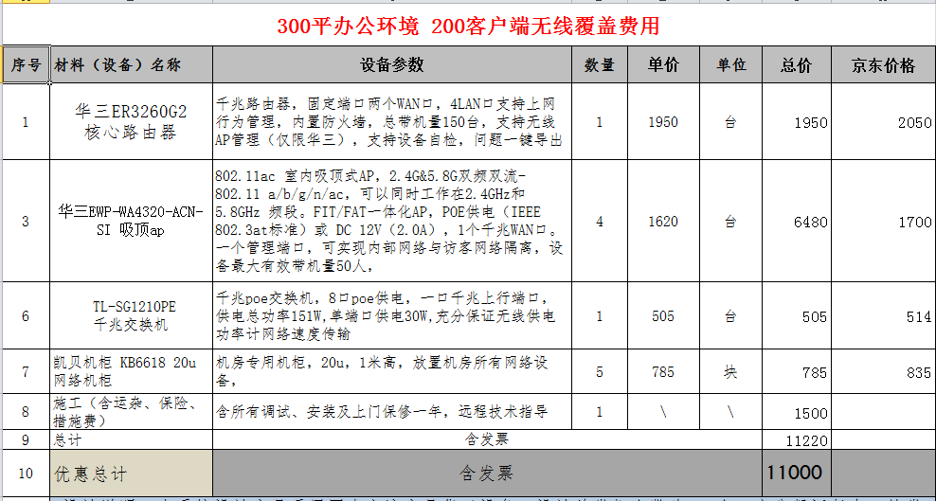The image size is (936, 501).
Task: Select the 京东价格 header cell
Action: coord(884,64)
